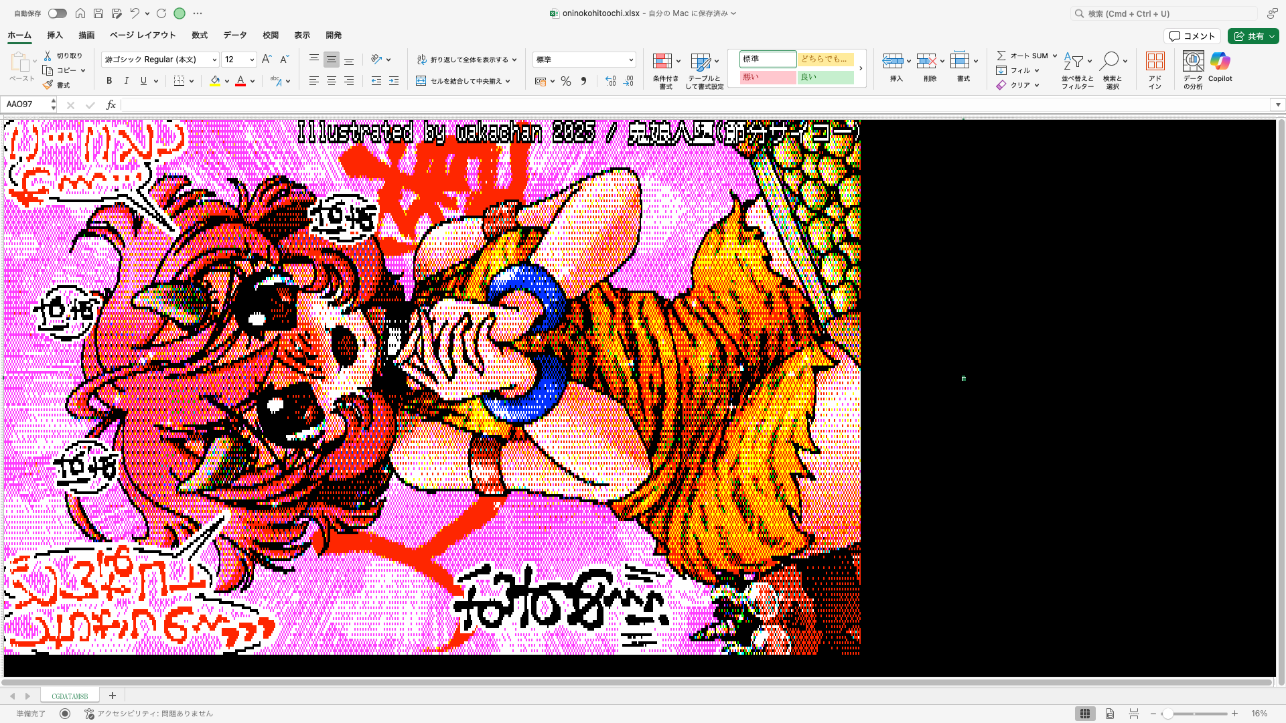Click the search field 検索 (Cmd + Ctrl + U)

click(x=1164, y=13)
